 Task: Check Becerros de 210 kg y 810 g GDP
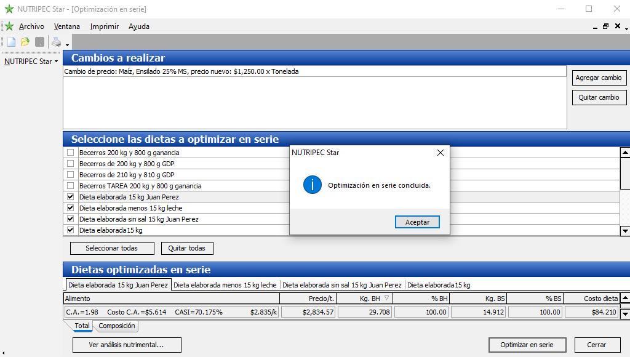(x=70, y=174)
